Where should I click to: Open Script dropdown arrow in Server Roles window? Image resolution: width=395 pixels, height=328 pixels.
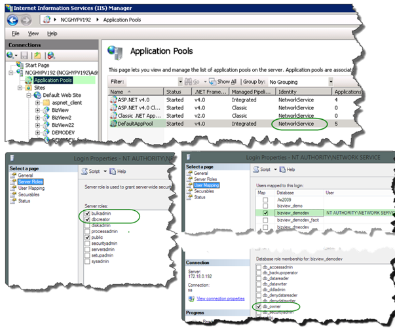105,172
